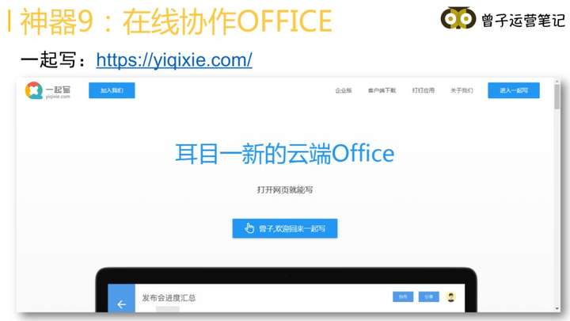Click the scrollbar up arrow
The image size is (570, 321).
[x=557, y=82]
